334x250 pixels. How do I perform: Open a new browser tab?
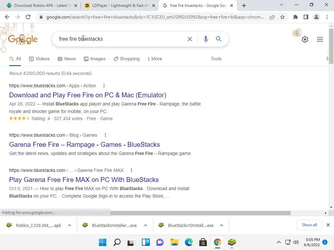pyautogui.click(x=244, y=6)
